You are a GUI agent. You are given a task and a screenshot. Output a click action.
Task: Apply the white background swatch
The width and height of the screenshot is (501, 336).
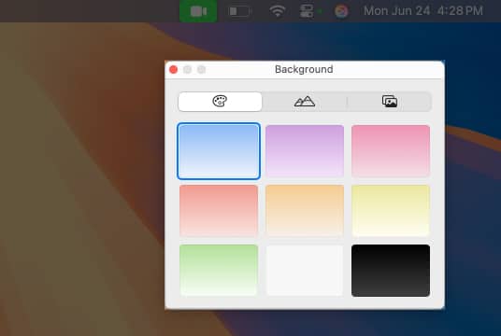click(x=305, y=271)
